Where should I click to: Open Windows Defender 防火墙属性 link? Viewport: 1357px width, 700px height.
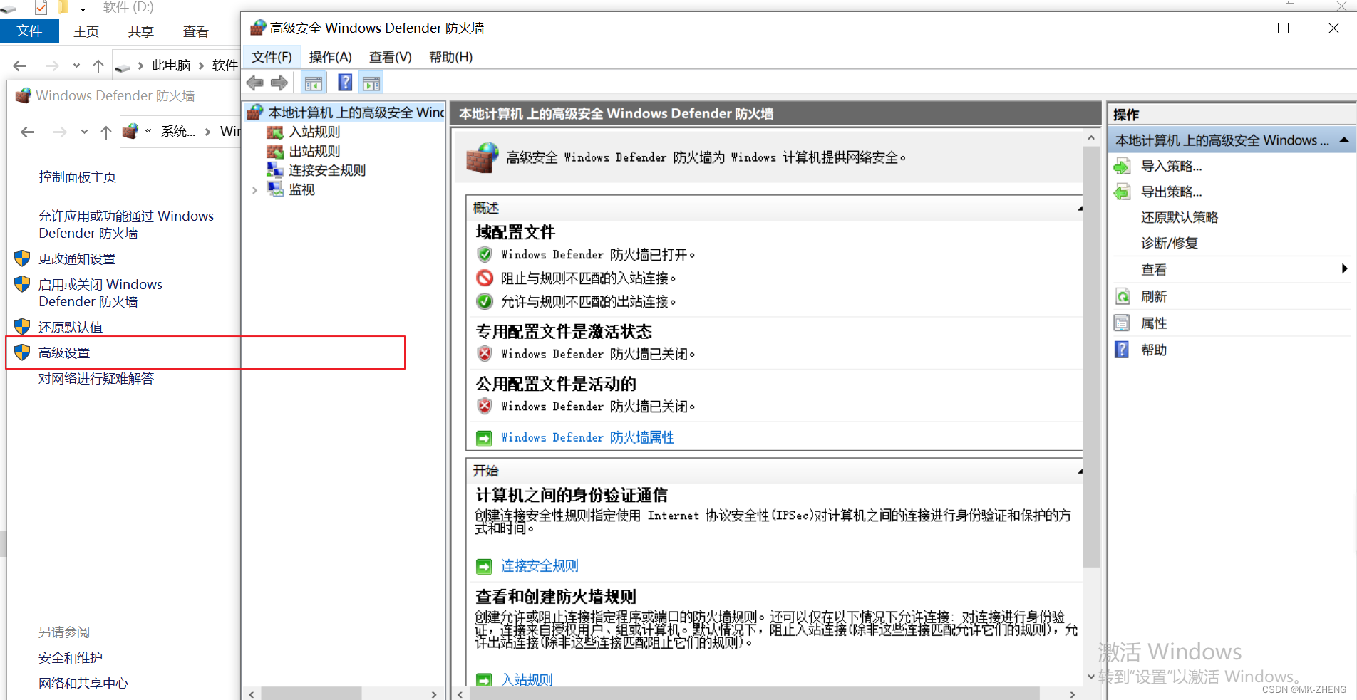coord(587,437)
